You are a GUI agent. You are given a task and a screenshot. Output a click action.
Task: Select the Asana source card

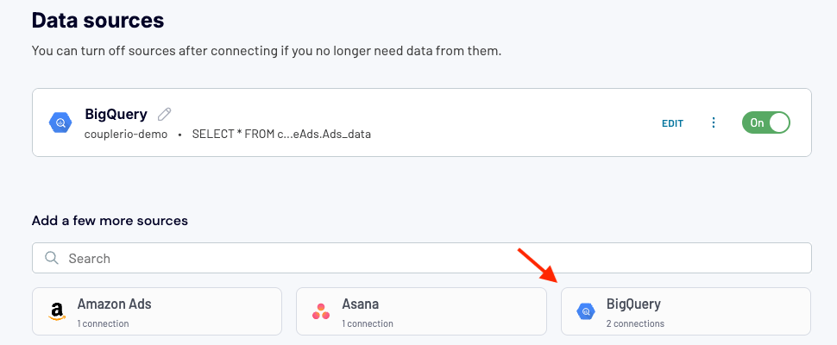tap(421, 311)
